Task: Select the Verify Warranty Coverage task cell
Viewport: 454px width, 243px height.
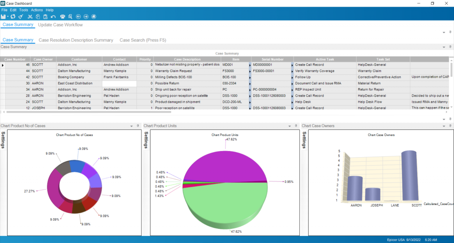Action: click(x=325, y=71)
